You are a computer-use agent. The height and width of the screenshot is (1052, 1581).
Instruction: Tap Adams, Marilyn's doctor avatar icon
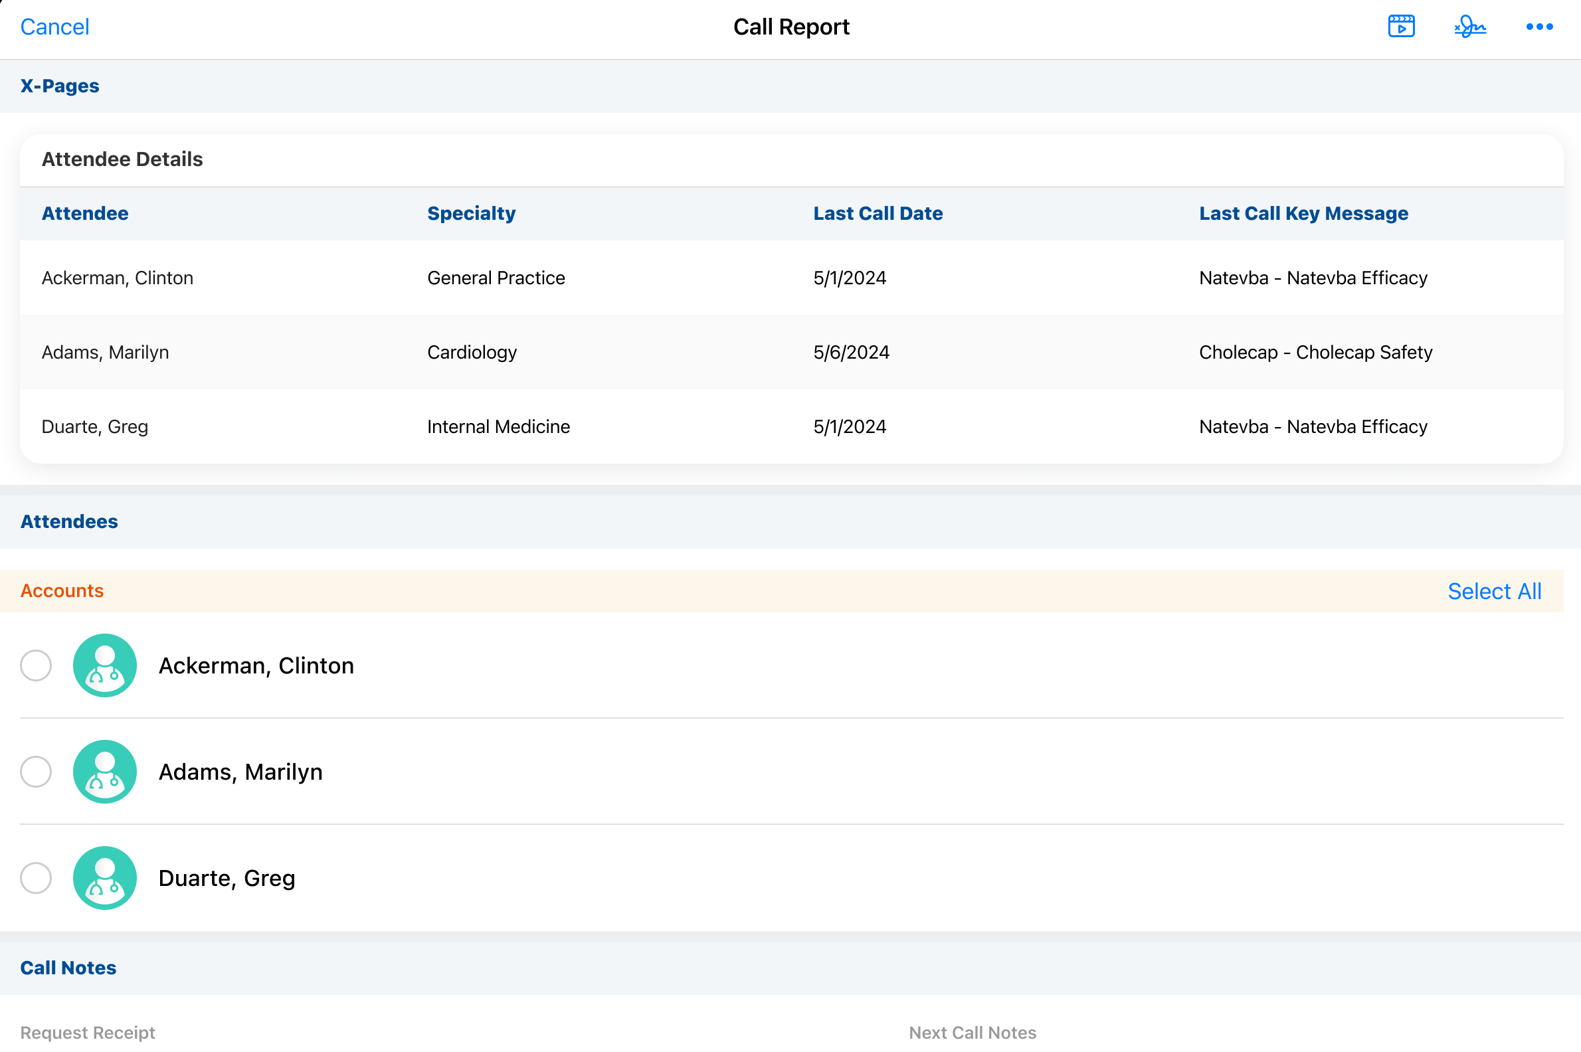click(x=105, y=772)
